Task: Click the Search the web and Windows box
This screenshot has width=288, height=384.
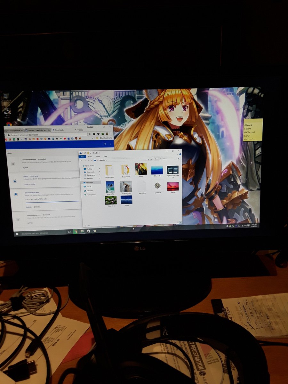Action: tap(43, 233)
